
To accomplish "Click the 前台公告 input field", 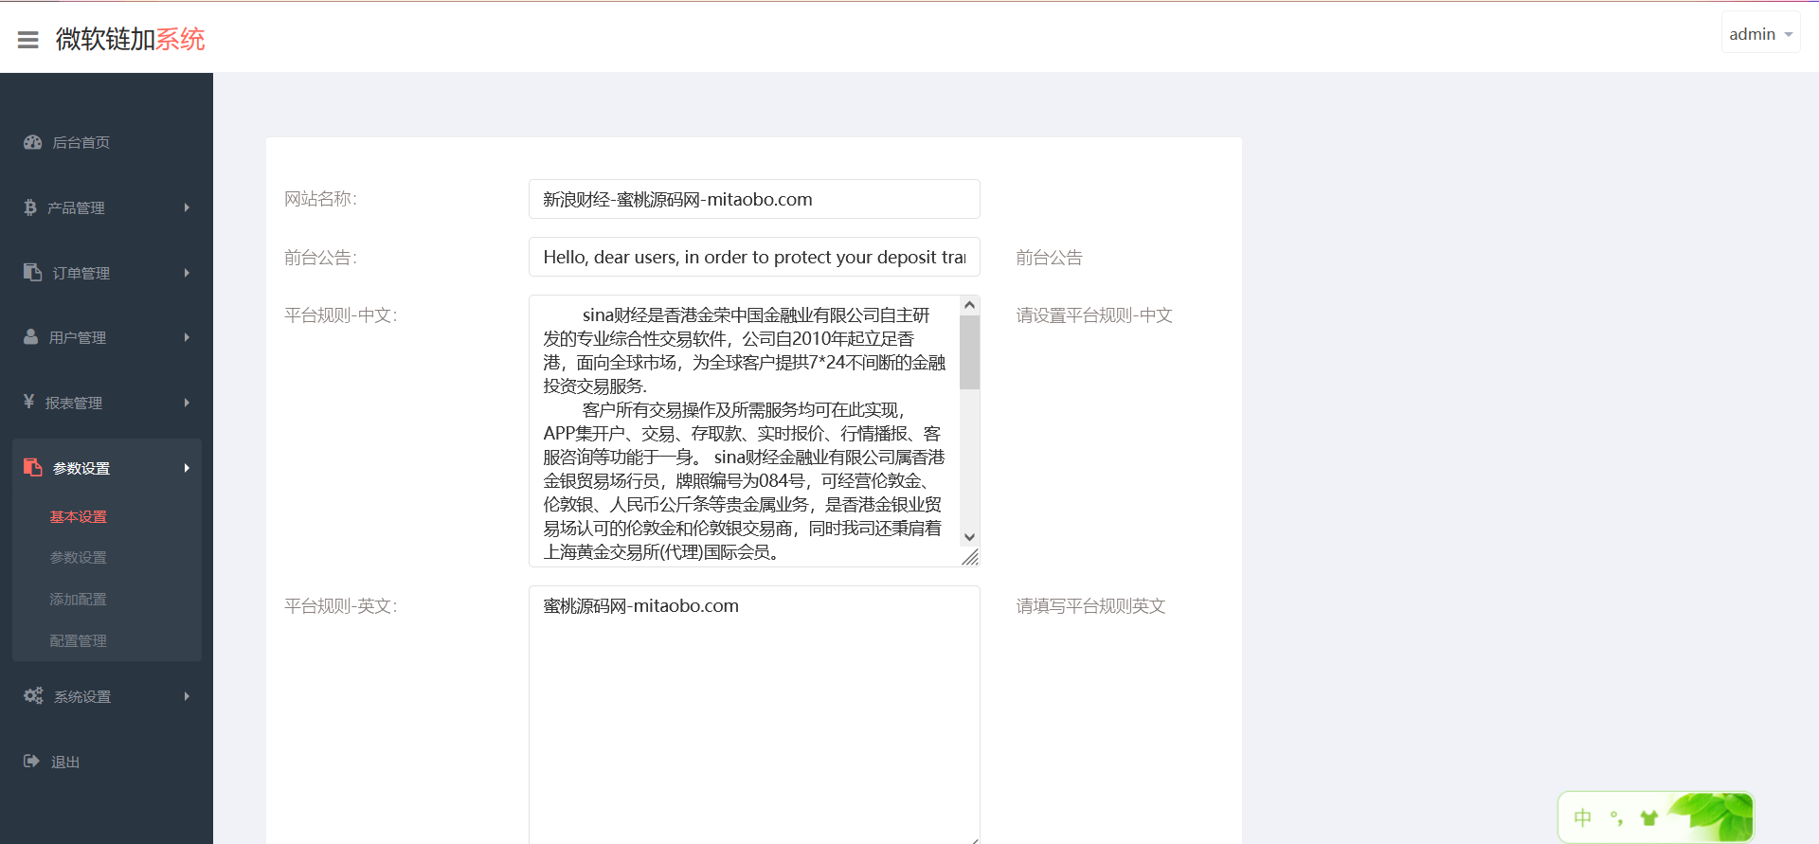I will coord(754,257).
